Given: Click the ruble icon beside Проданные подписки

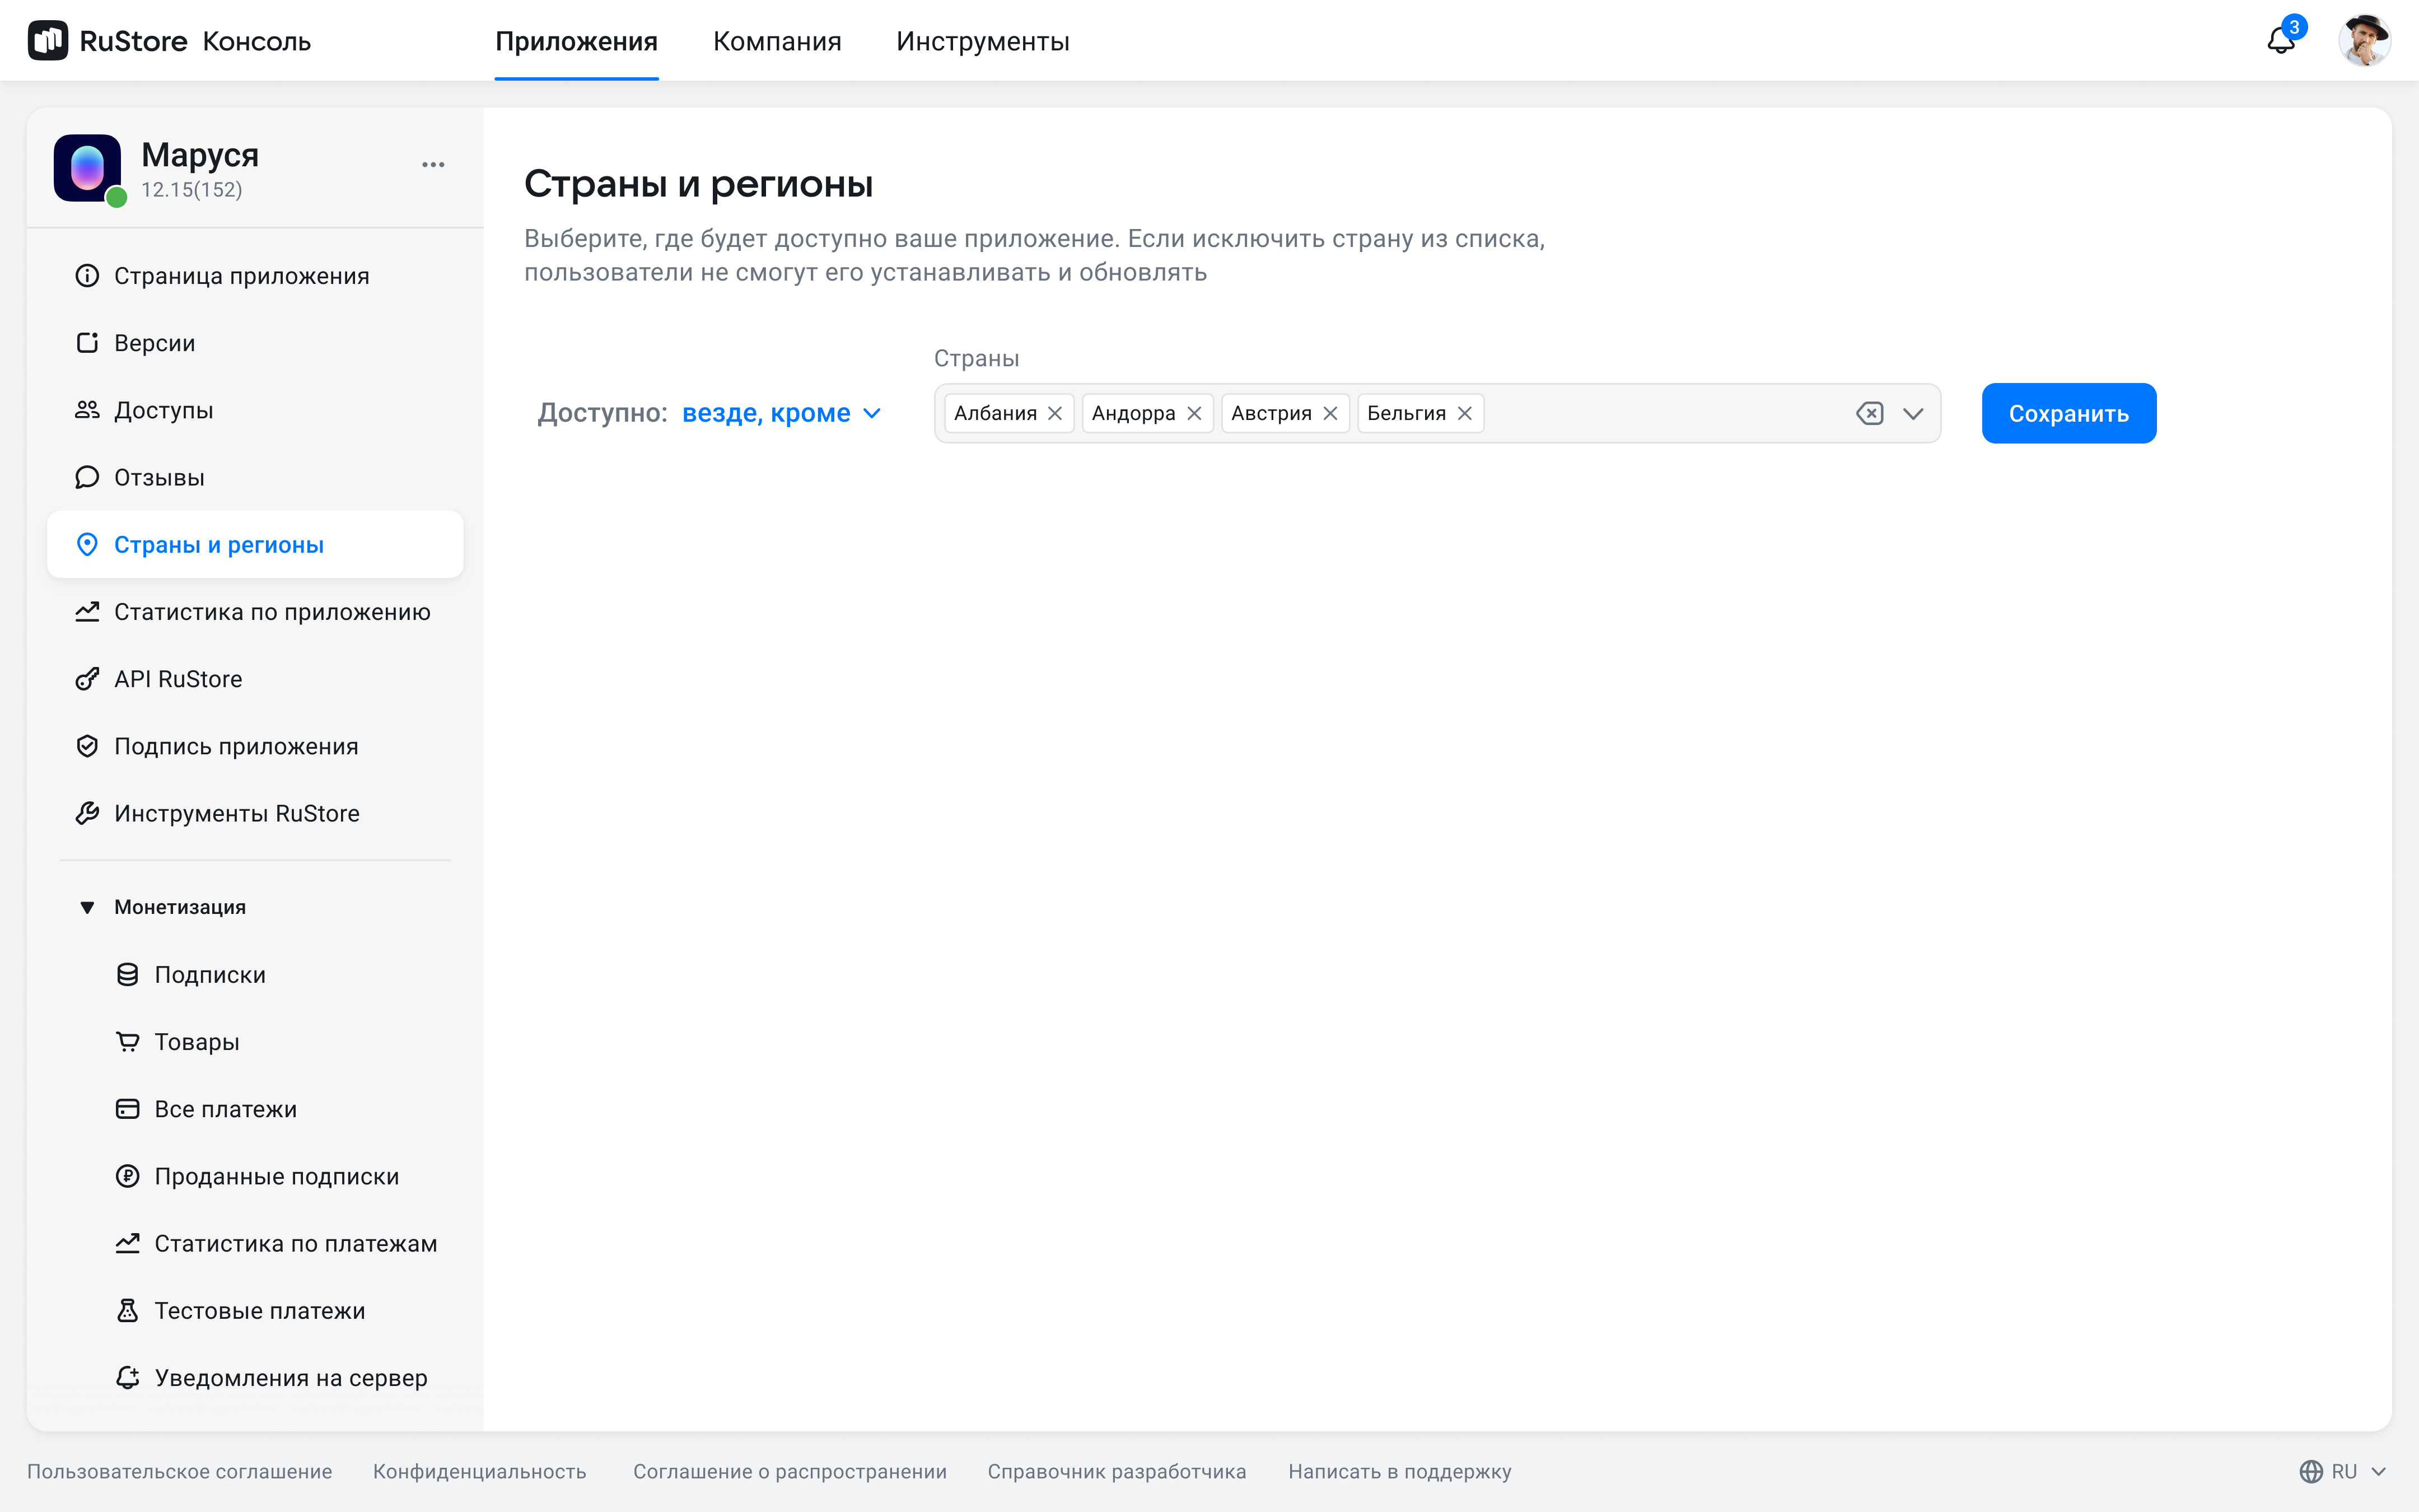Looking at the screenshot, I should point(128,1176).
